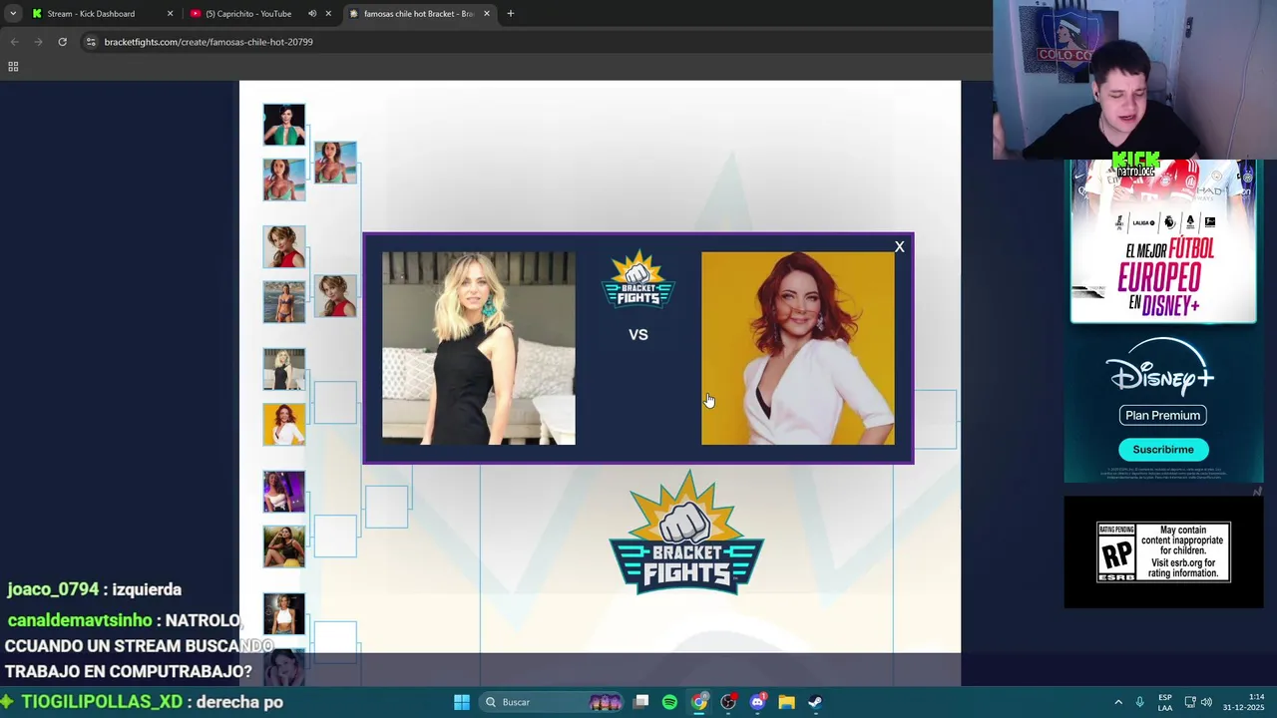Expand hidden system tray icons chevron
This screenshot has width=1277, height=718.
(x=1118, y=702)
